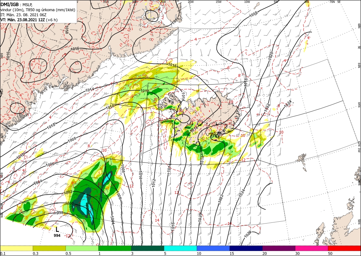Select the green 1–3 legend color segment
The height and width of the screenshot is (256, 361).
click(115, 248)
